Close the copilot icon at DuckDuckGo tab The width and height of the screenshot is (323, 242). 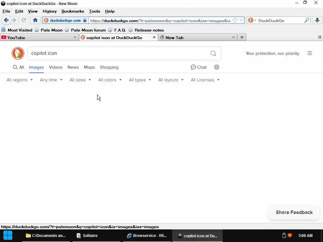pos(154,37)
